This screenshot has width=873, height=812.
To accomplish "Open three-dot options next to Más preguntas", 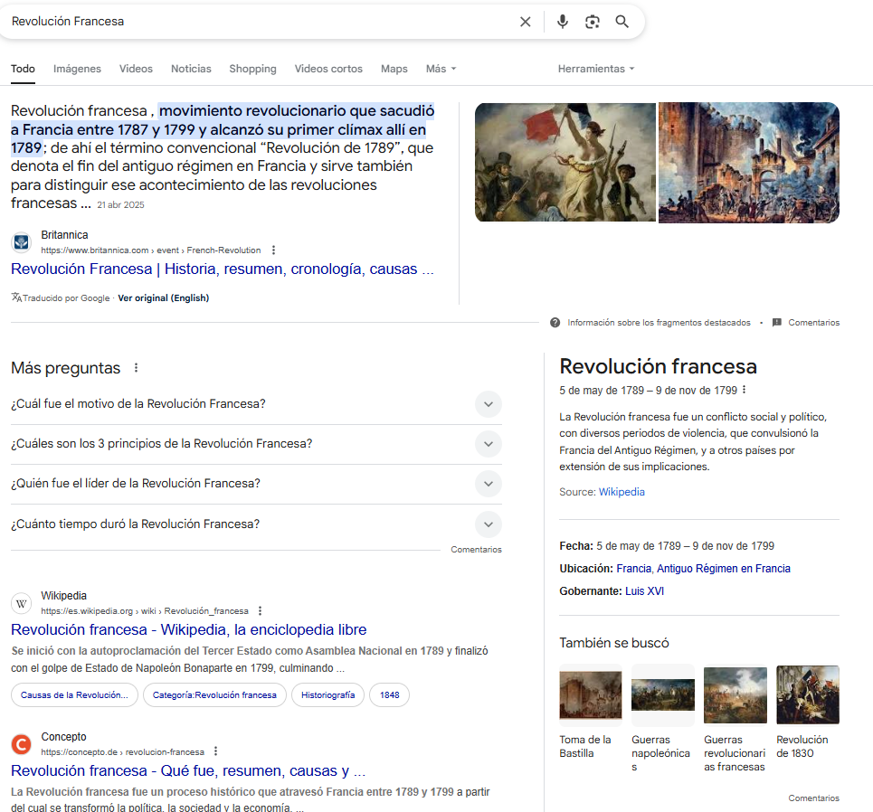I will (137, 368).
